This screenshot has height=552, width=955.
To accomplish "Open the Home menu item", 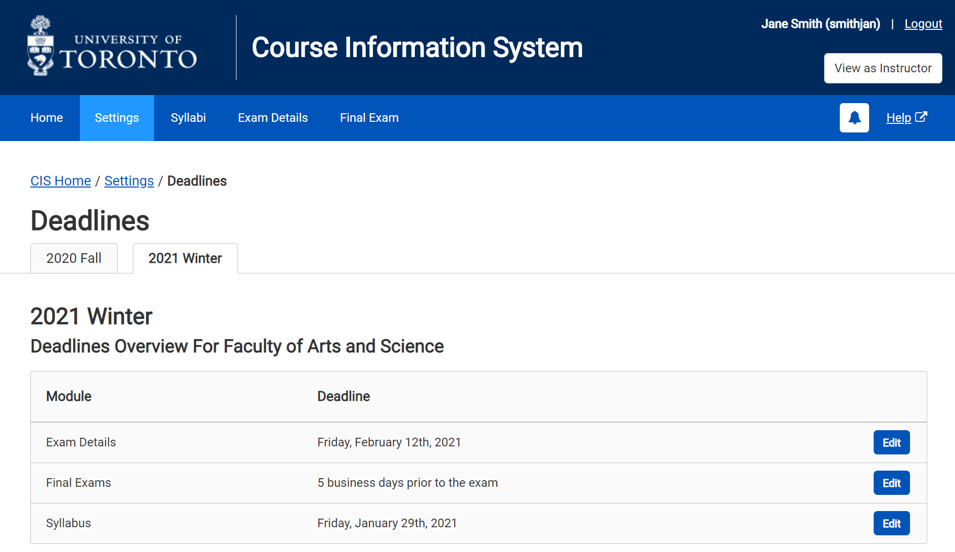I will [46, 118].
